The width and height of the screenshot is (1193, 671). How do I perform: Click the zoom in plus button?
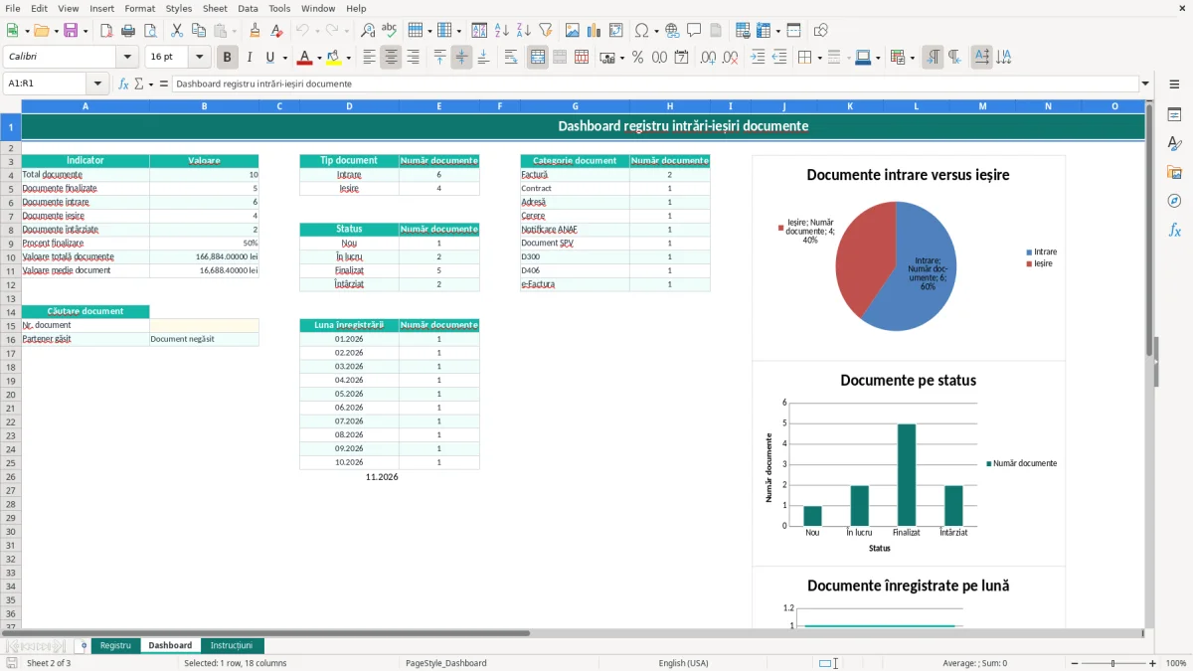(x=1152, y=663)
